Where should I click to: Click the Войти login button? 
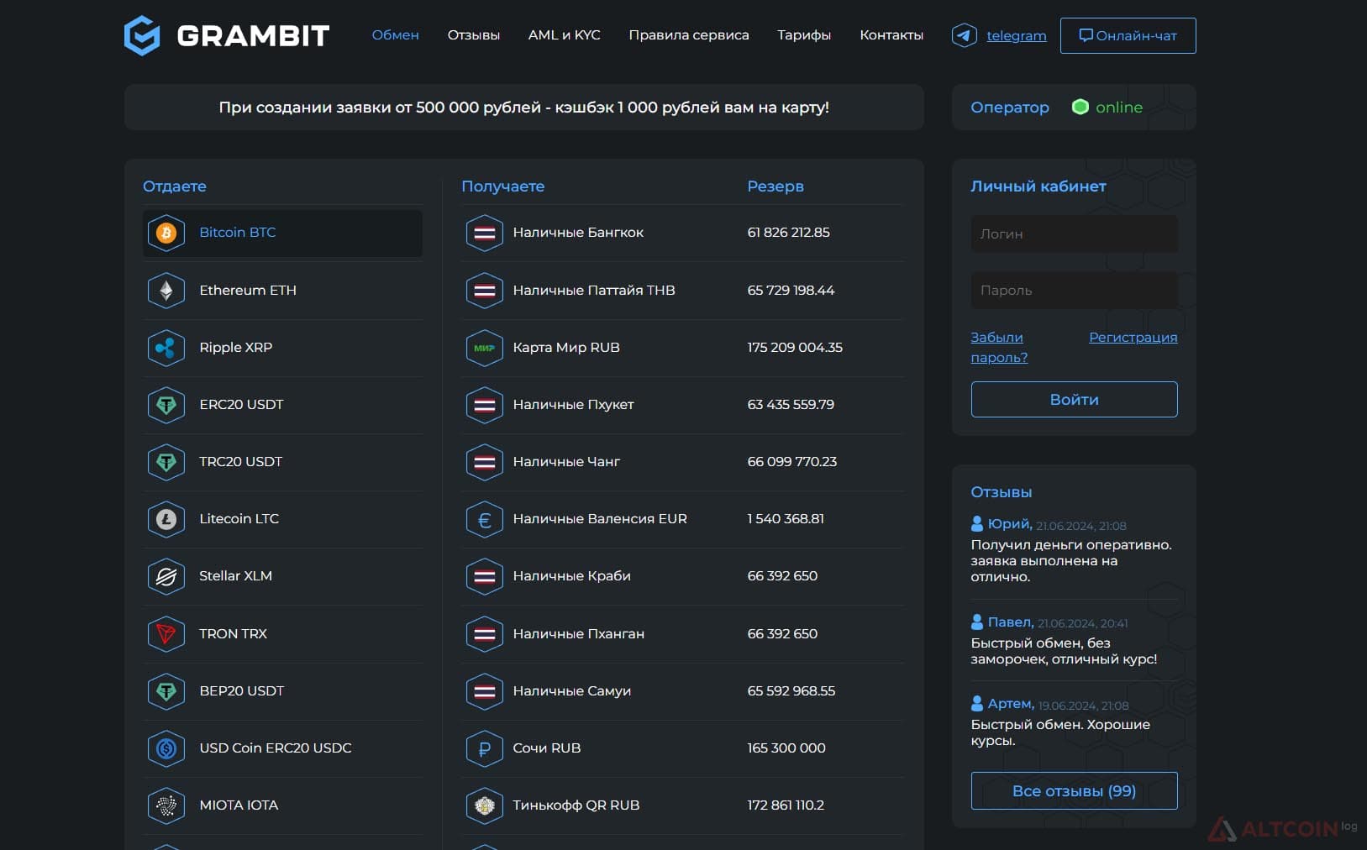click(1074, 400)
